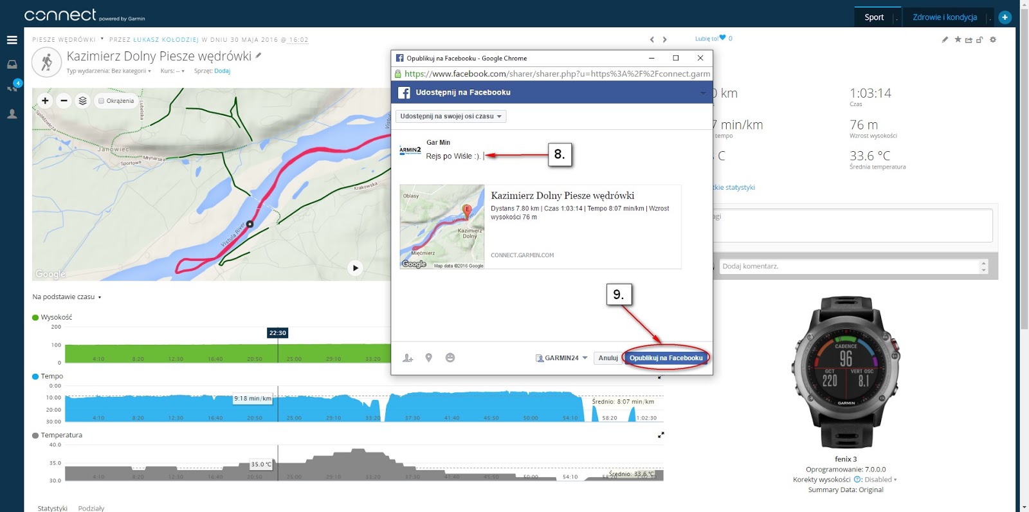Click the share activity icon
1029x512 pixels.
click(x=969, y=39)
